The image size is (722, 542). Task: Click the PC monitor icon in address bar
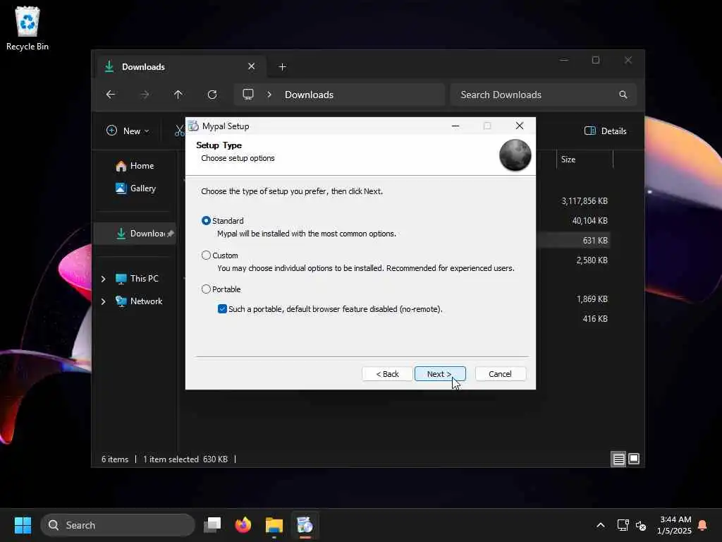coord(248,95)
